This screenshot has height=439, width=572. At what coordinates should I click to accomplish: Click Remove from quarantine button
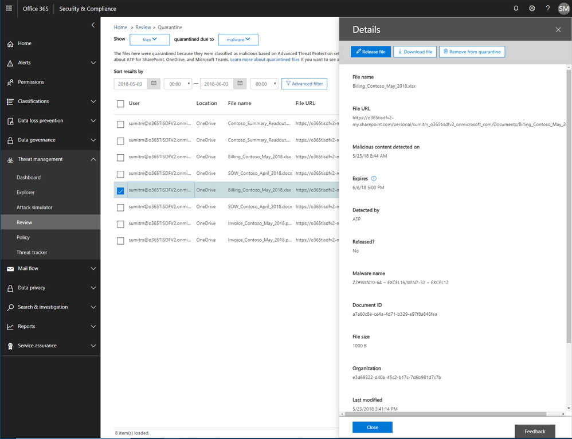(472, 52)
